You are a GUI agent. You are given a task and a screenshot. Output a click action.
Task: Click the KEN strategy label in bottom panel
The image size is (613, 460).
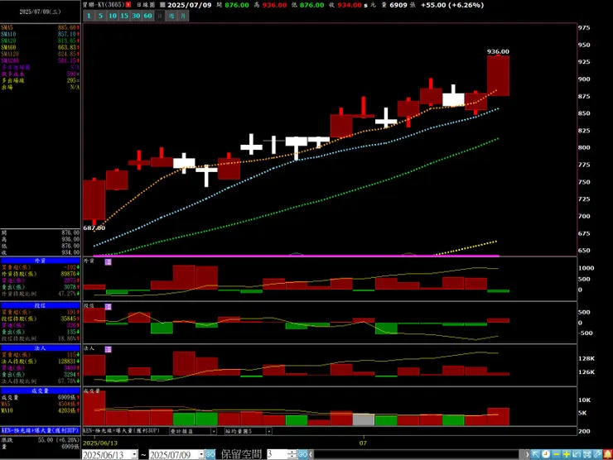click(122, 431)
